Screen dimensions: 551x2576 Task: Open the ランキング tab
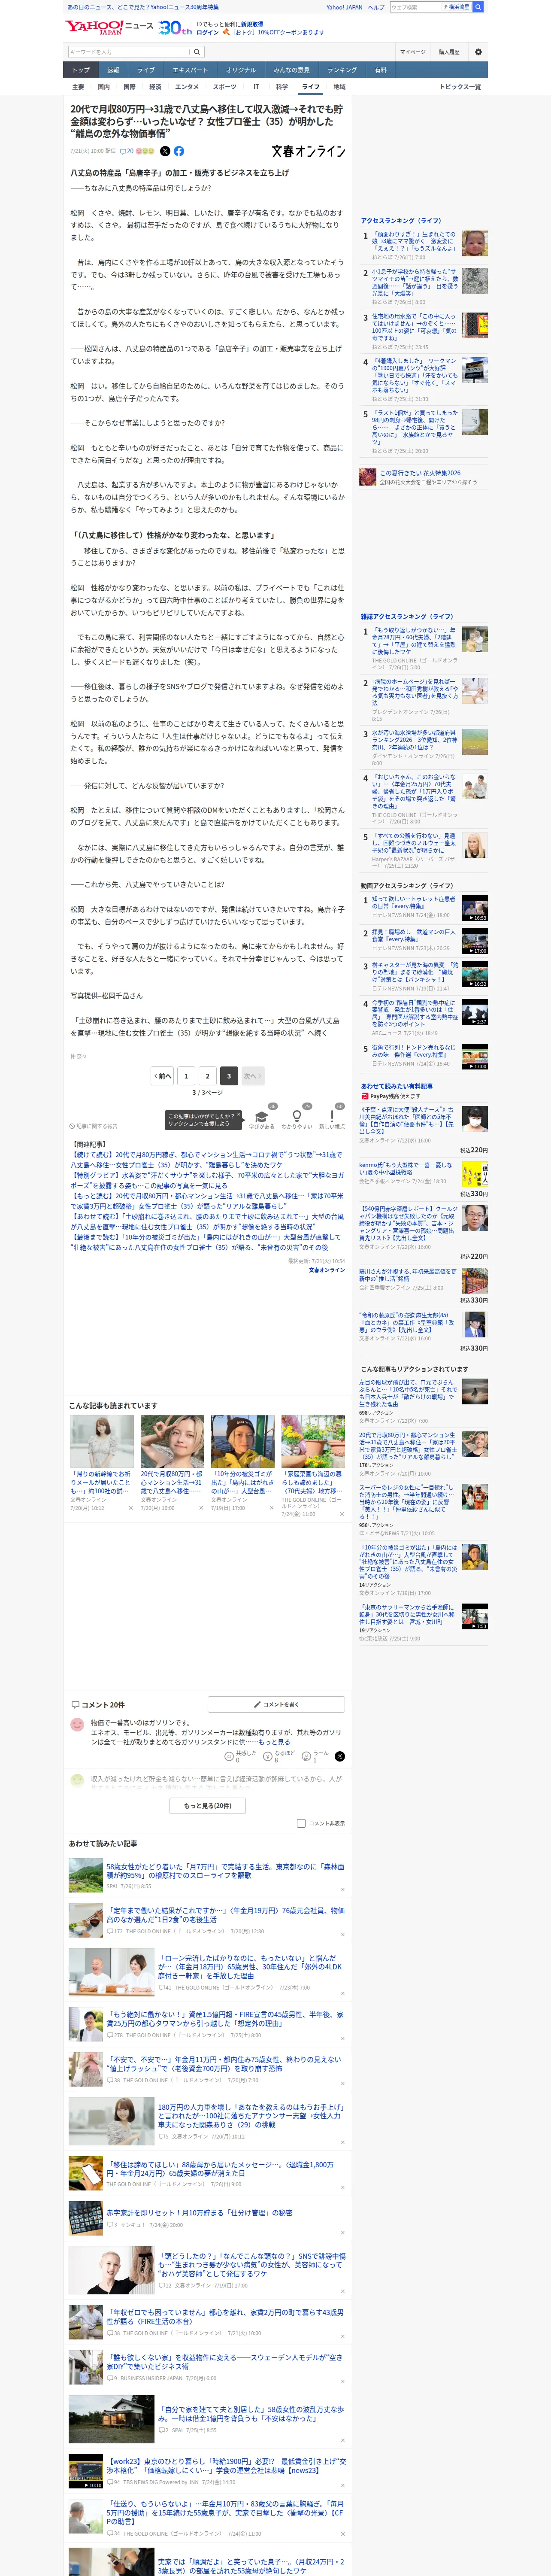[342, 70]
